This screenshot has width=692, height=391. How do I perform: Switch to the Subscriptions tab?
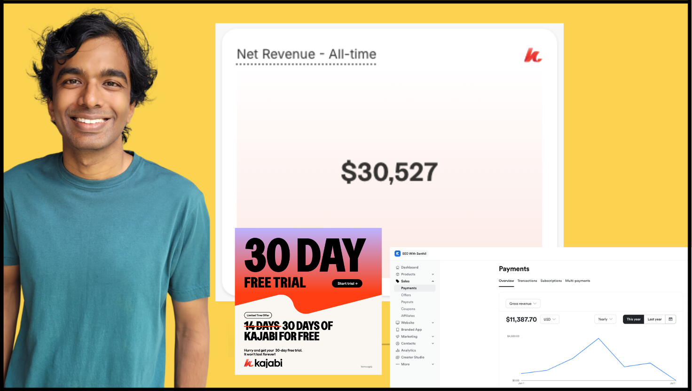pyautogui.click(x=551, y=281)
